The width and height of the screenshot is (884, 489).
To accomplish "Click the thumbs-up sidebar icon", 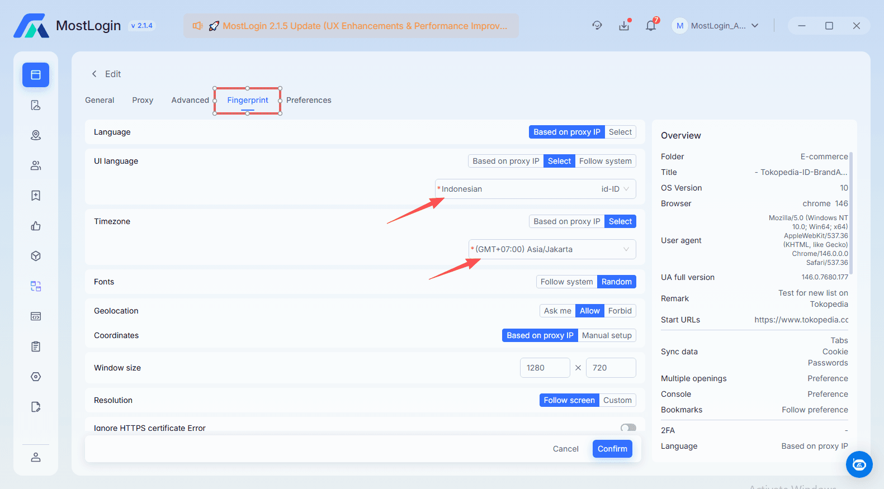I will point(36,226).
